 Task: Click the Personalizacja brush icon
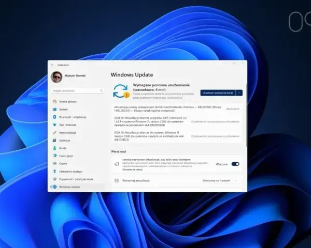coord(55,133)
